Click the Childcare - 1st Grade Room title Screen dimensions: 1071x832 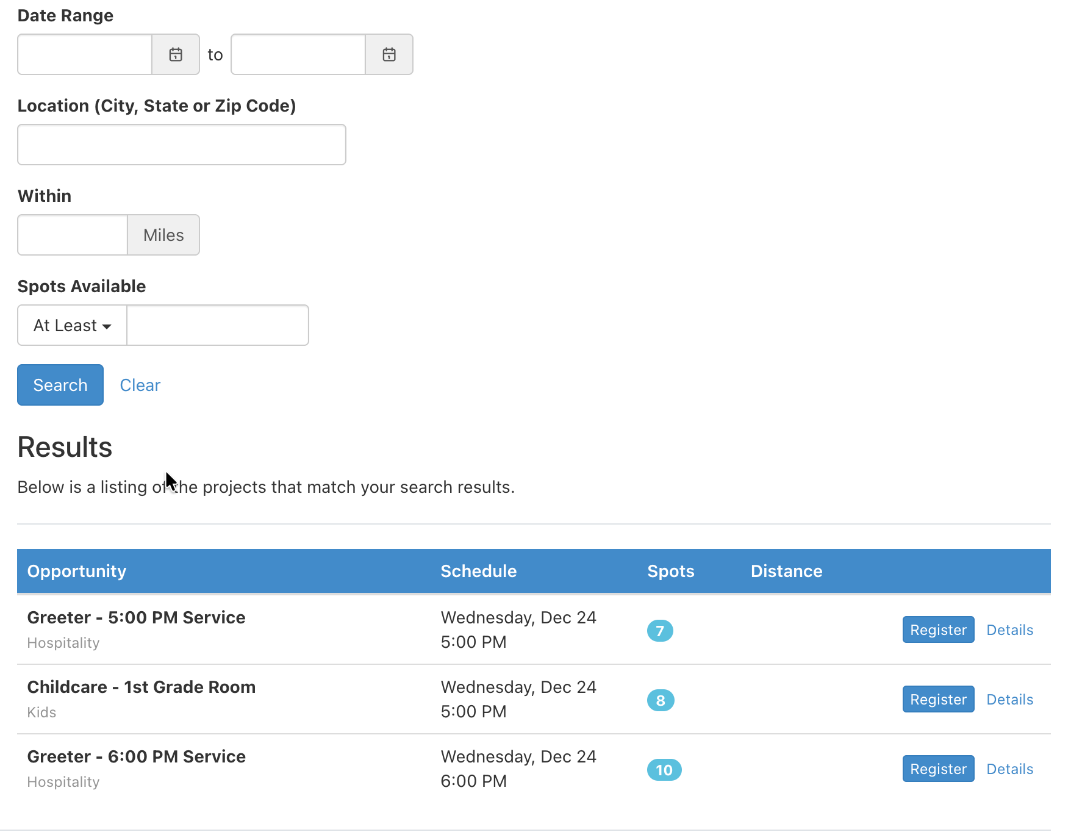tap(141, 687)
